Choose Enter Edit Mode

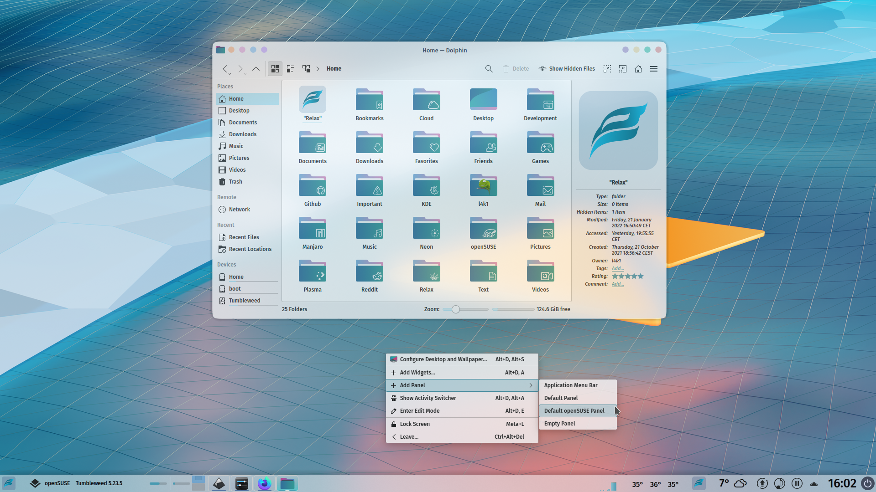462,411
